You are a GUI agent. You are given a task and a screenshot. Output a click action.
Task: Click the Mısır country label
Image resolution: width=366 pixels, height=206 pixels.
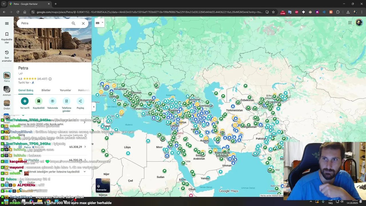point(159,147)
